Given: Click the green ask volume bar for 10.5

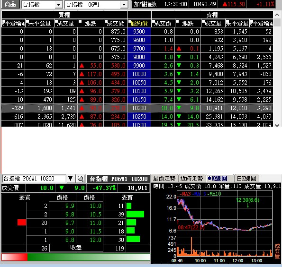Looking at the screenshot, I should click(x=135, y=214).
